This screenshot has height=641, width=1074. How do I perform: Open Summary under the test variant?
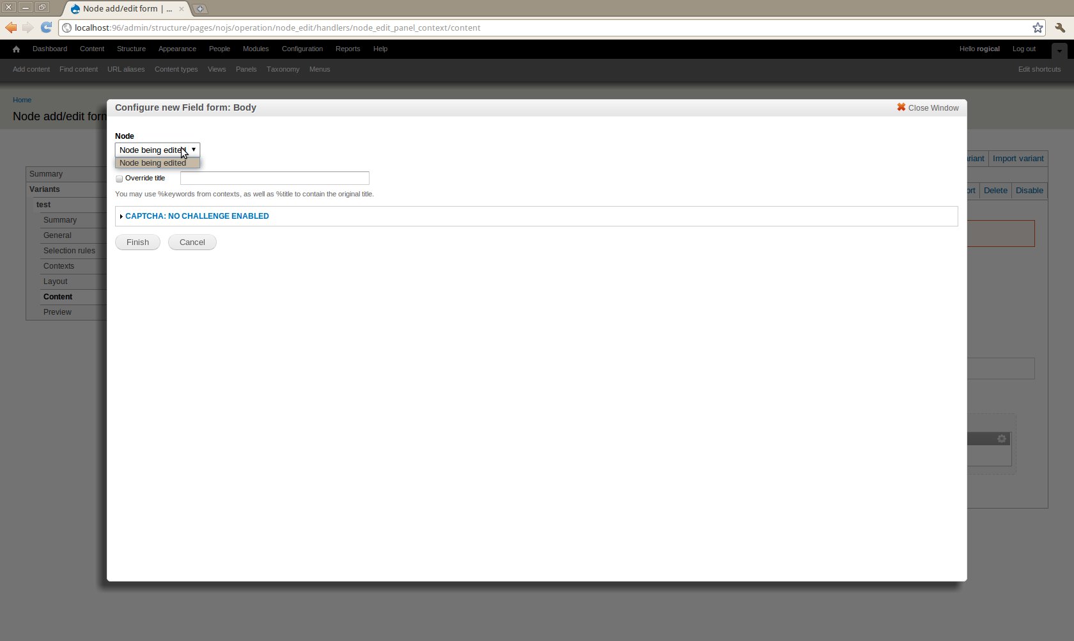[60, 220]
